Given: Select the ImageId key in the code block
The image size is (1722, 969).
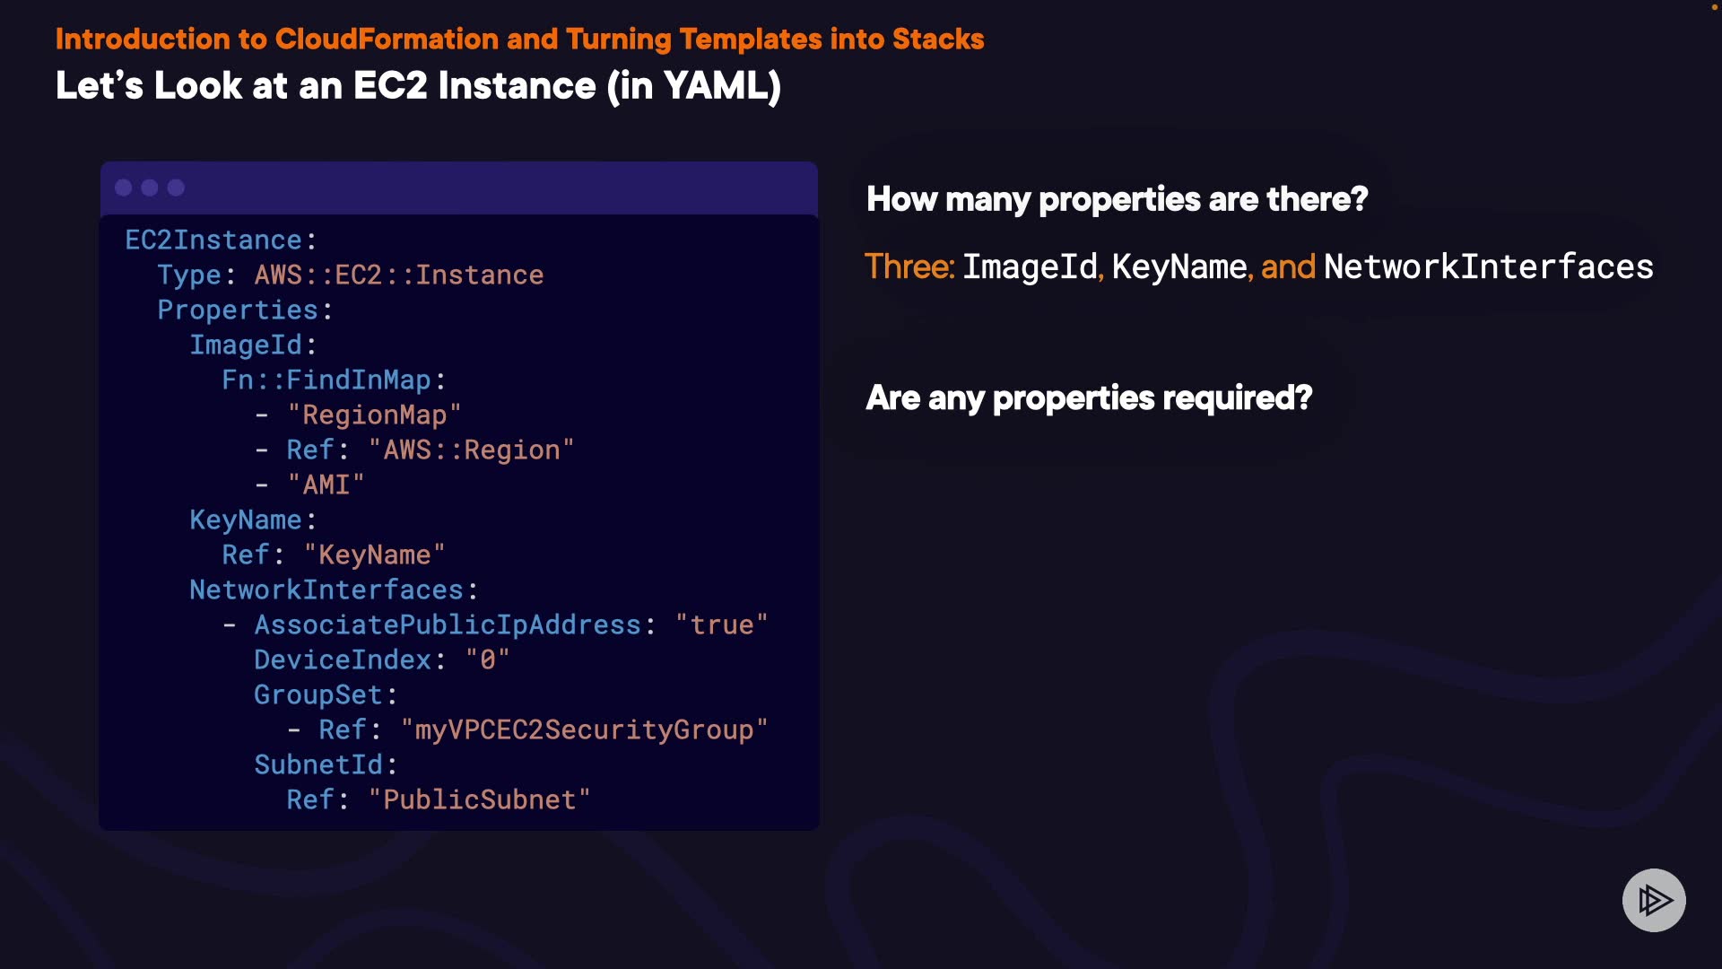Looking at the screenshot, I should [x=246, y=345].
